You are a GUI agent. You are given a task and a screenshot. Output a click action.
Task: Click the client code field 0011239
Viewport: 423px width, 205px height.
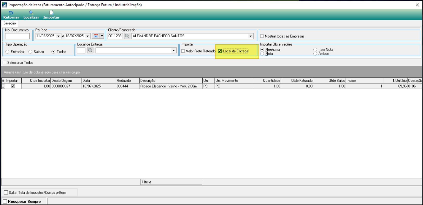click(115, 36)
